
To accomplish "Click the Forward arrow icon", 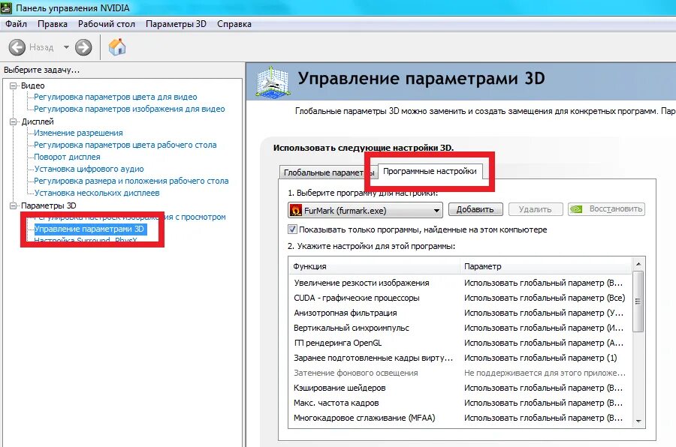I will 83,47.
